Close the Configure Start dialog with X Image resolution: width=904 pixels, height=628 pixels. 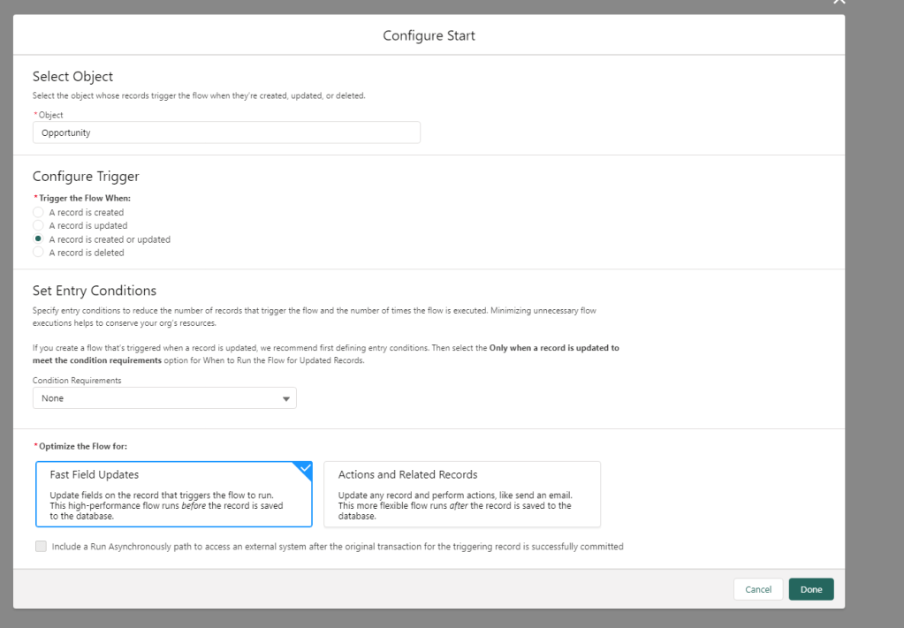pyautogui.click(x=839, y=3)
